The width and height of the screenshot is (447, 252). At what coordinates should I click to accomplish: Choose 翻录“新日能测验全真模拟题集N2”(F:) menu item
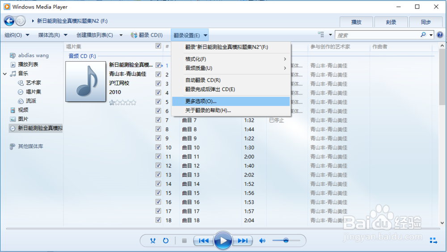231,47
